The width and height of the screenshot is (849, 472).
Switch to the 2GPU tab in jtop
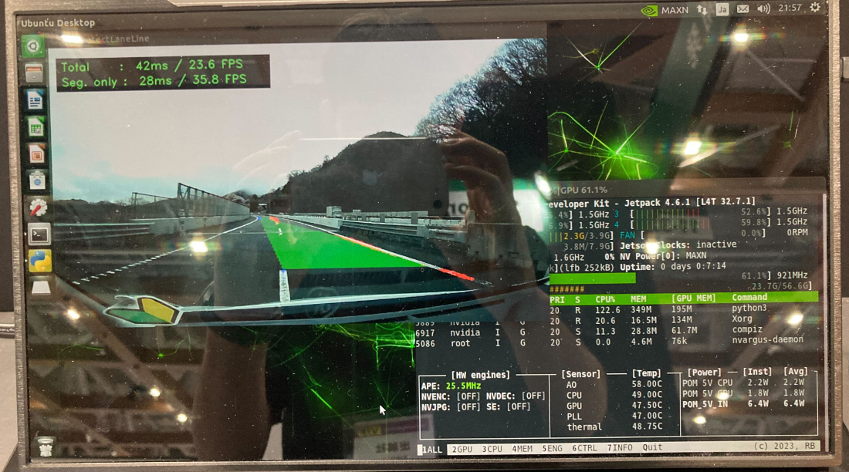pyautogui.click(x=462, y=450)
